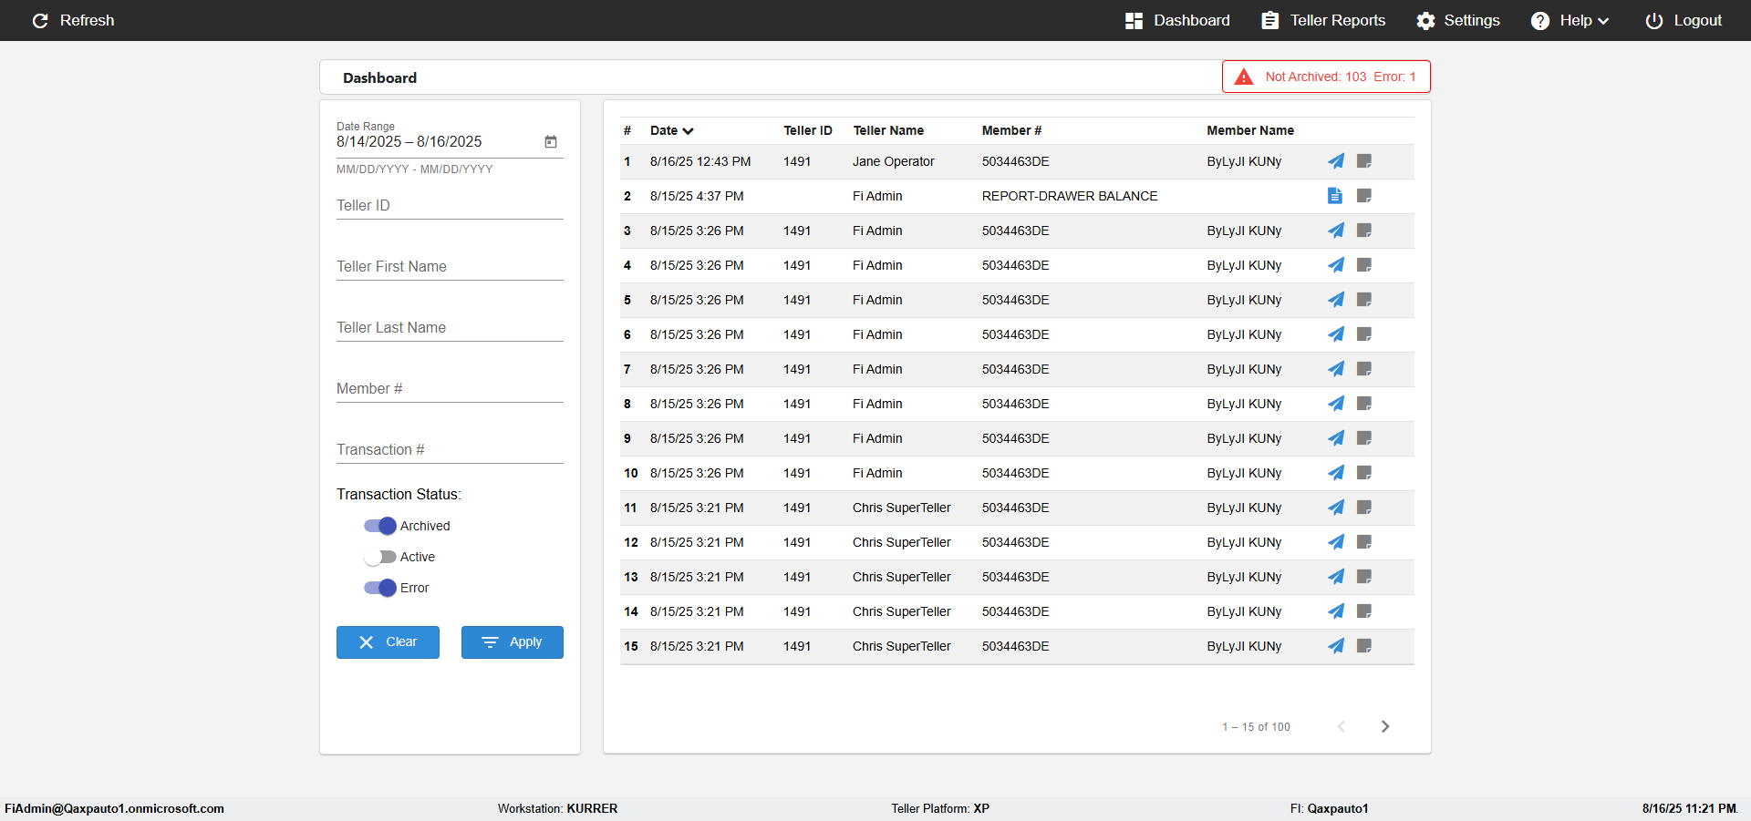Image resolution: width=1751 pixels, height=821 pixels.
Task: Enable the Active status toggle
Action: (380, 557)
